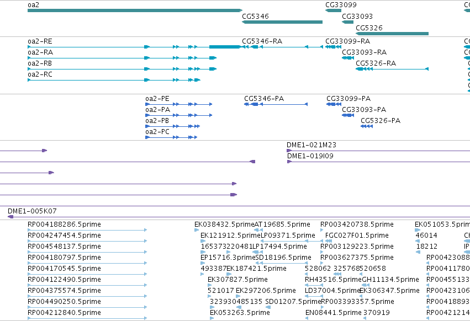Click the oa2-RA transcript label

point(40,52)
